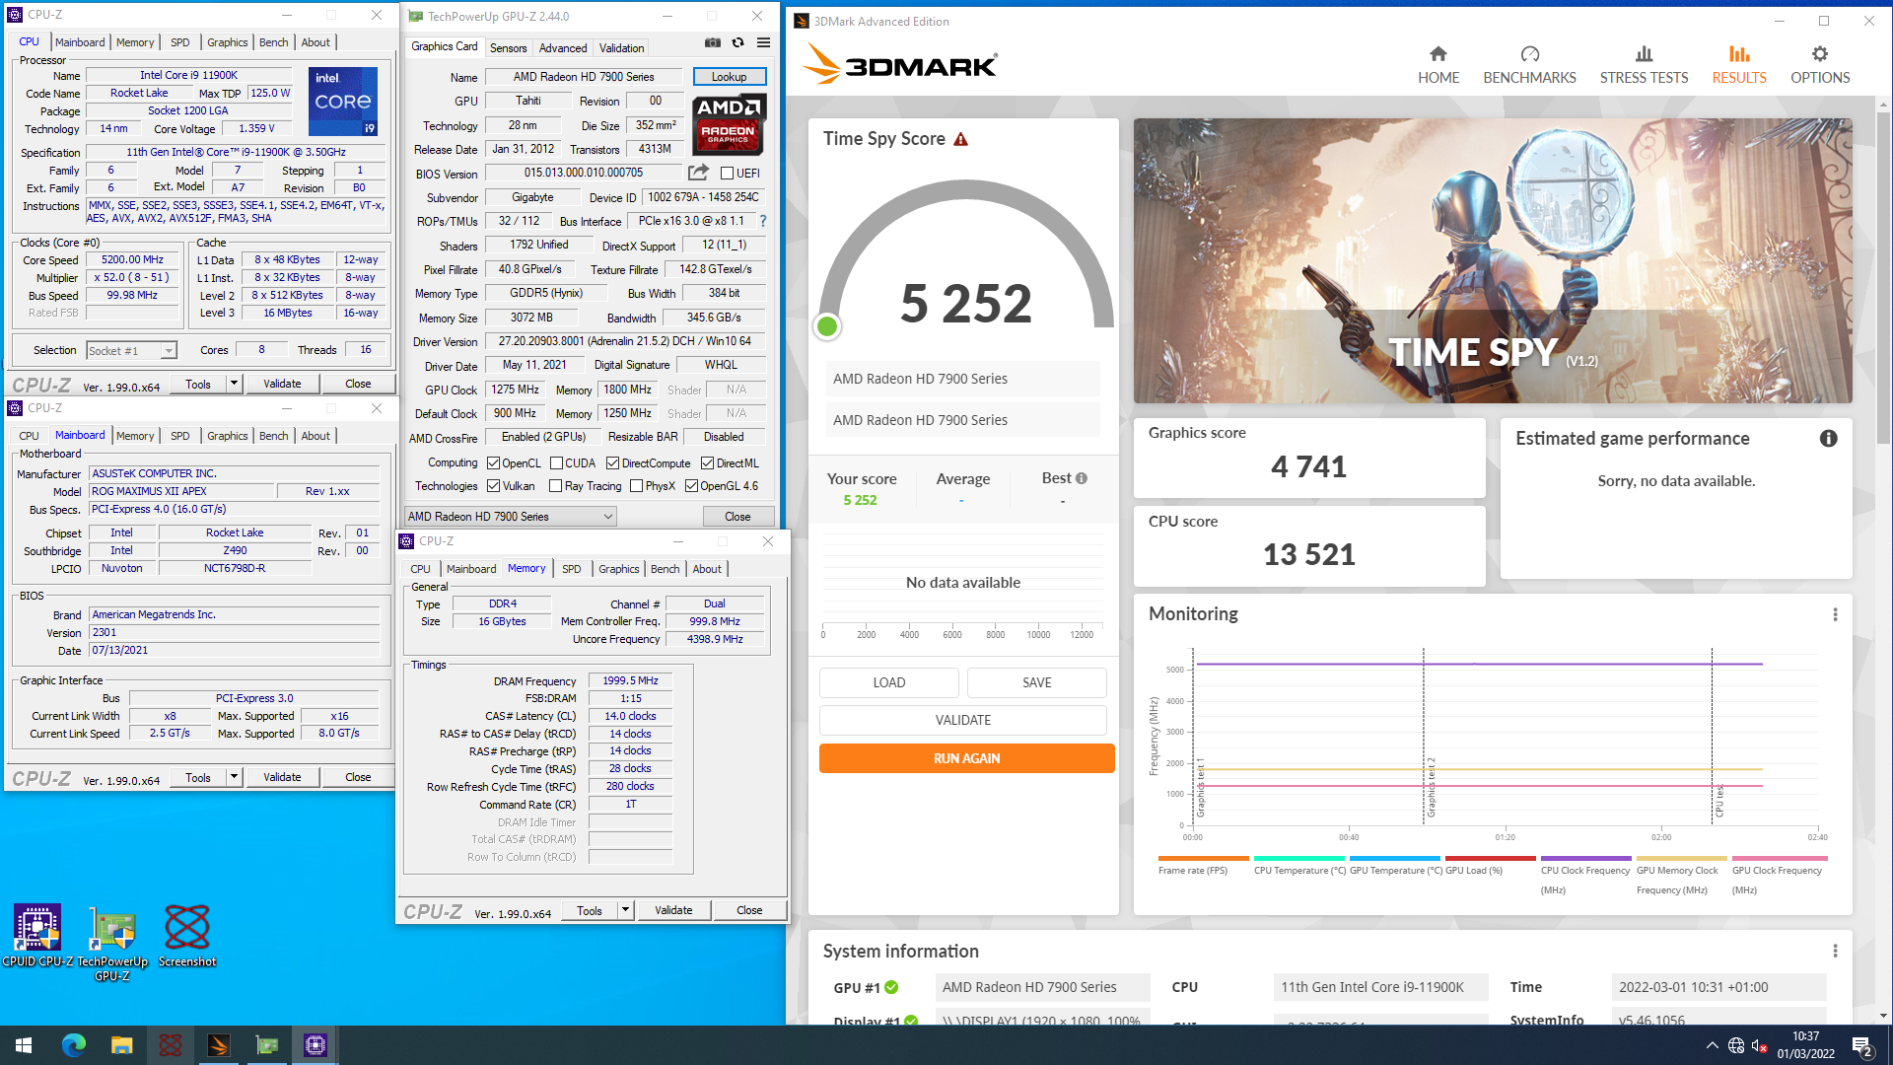Viewport: 1893px width, 1065px height.
Task: Click Tools button in CPU-Z Memory window
Action: pyautogui.click(x=590, y=910)
